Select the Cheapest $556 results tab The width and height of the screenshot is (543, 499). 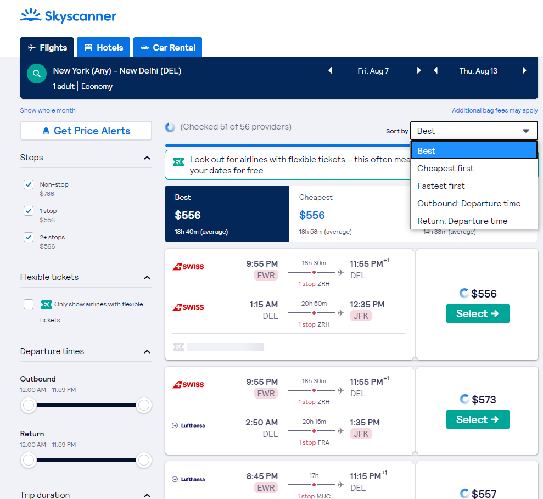tap(350, 214)
